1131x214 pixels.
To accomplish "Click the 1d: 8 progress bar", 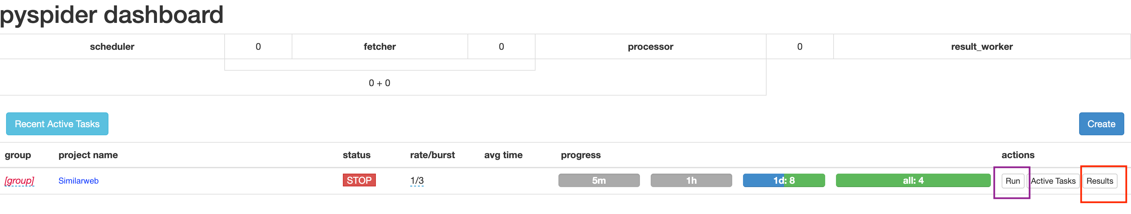I will click(784, 180).
